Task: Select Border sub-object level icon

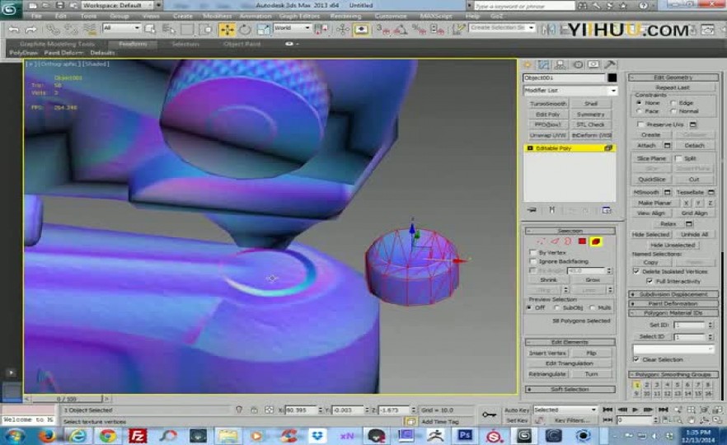Action: [568, 241]
